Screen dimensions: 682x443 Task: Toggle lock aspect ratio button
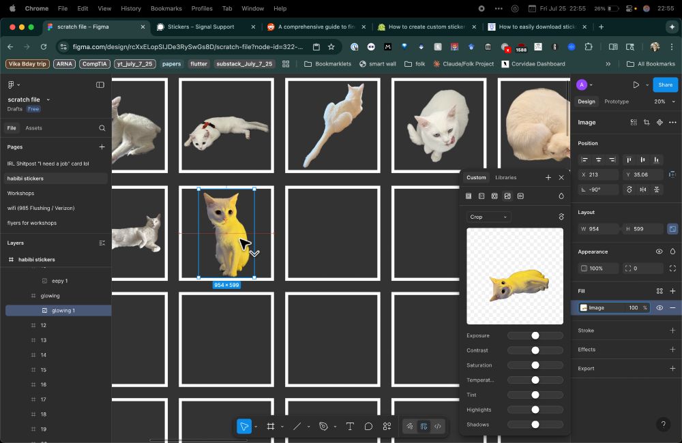coord(672,229)
